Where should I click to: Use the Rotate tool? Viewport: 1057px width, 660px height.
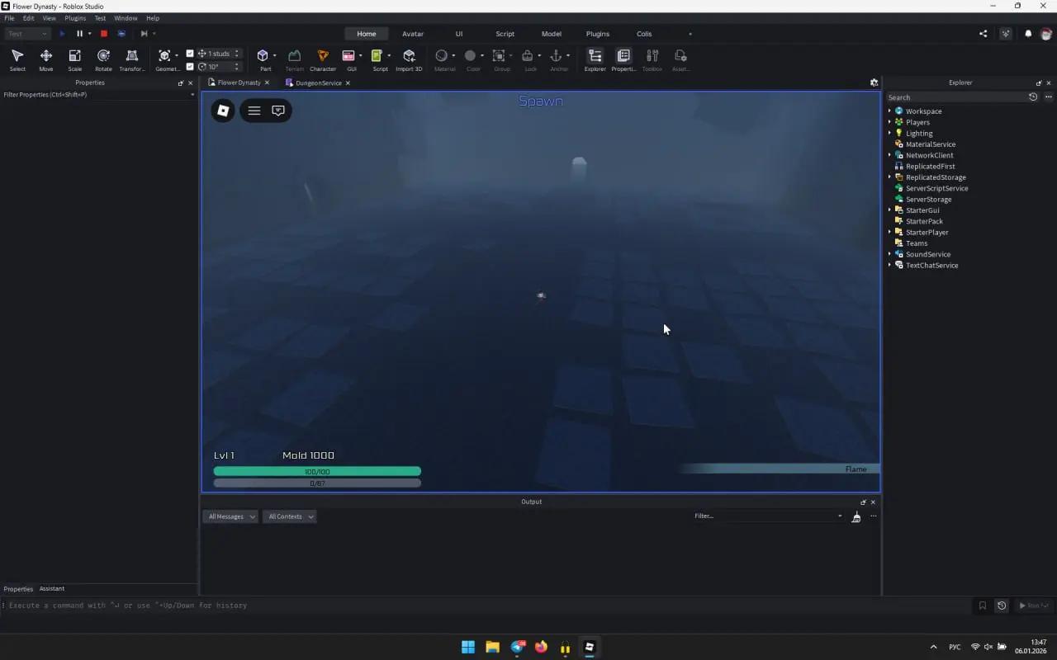(103, 59)
